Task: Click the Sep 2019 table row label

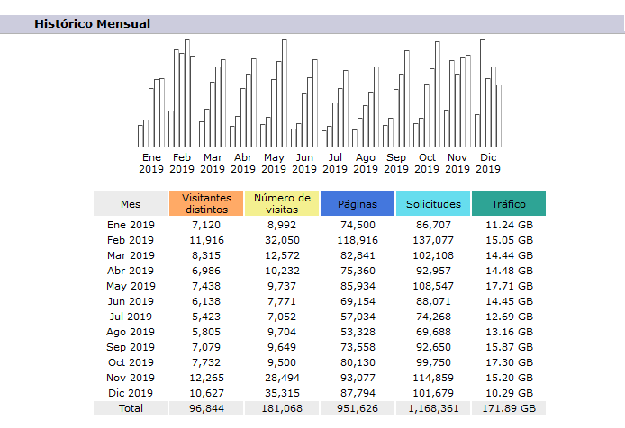Action: pyautogui.click(x=131, y=347)
